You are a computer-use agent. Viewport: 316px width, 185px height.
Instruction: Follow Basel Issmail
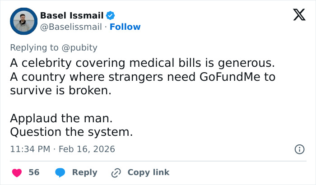click(125, 27)
